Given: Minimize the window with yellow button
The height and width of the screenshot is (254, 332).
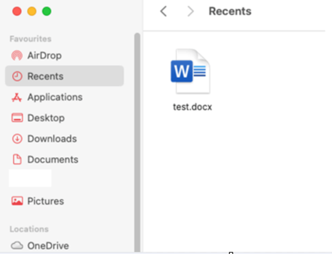Looking at the screenshot, I should click(x=32, y=11).
